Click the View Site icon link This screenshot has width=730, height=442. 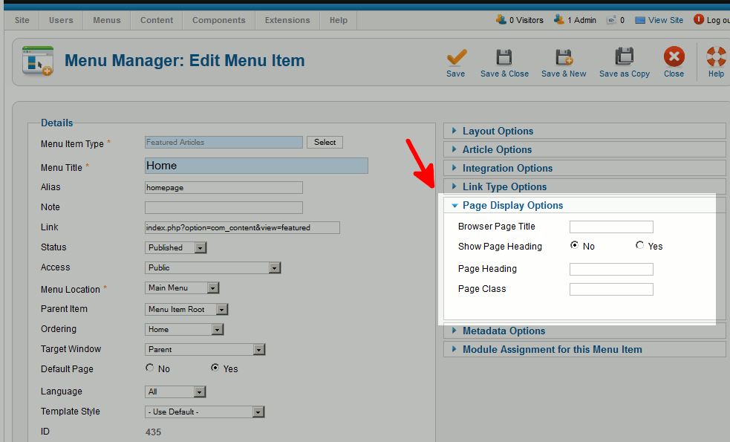pyautogui.click(x=640, y=20)
